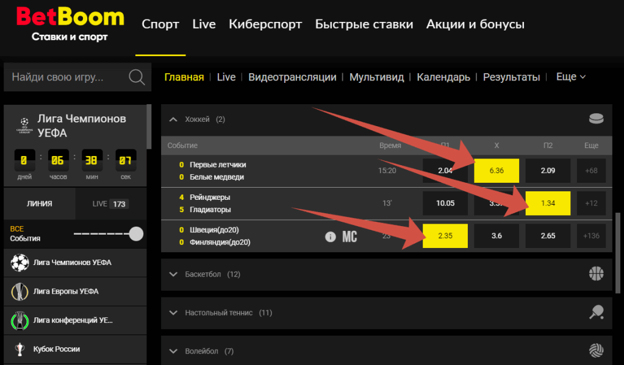Screen dimensions: 624x365
Task: Open the Еще dropdown menu
Action: 570,77
